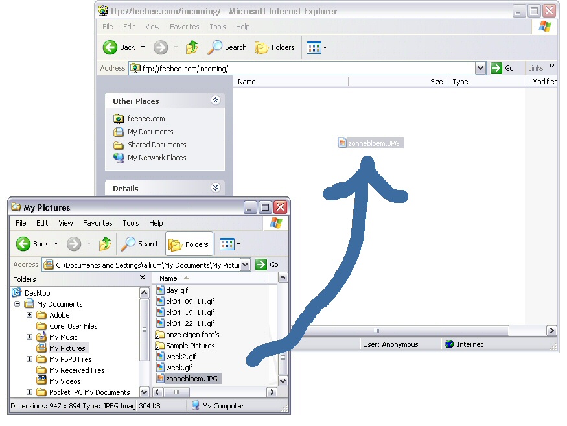Sort FTP listing by Name column
Viewport: 567px width, 426px height.
tap(290, 82)
